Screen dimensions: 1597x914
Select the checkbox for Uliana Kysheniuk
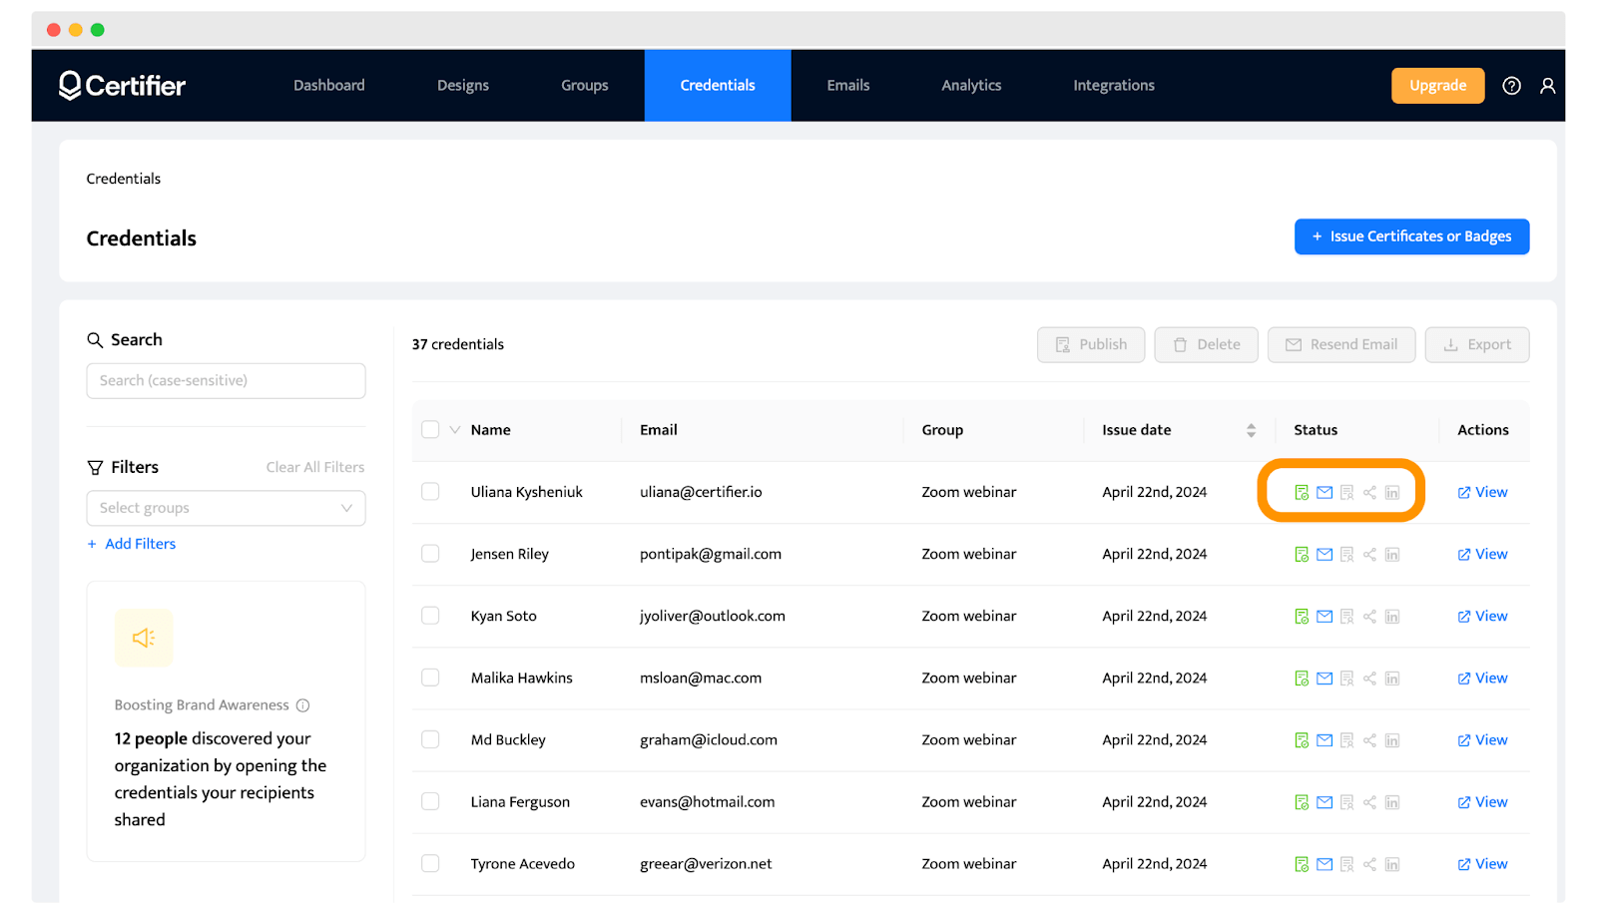[x=430, y=492]
